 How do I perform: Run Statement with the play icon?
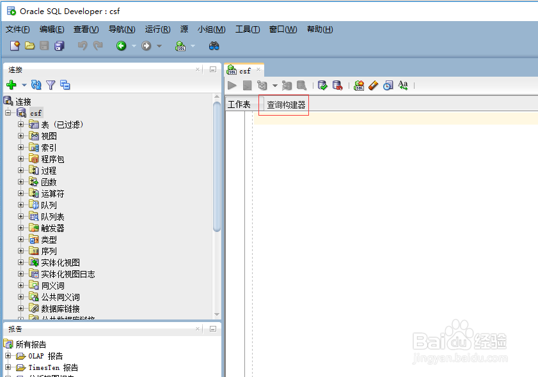tap(232, 86)
